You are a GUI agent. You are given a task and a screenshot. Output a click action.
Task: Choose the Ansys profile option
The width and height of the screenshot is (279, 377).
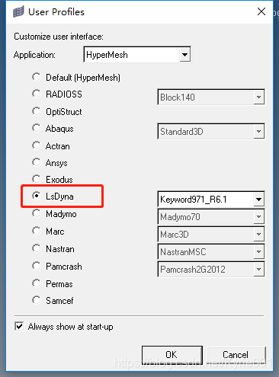37,162
